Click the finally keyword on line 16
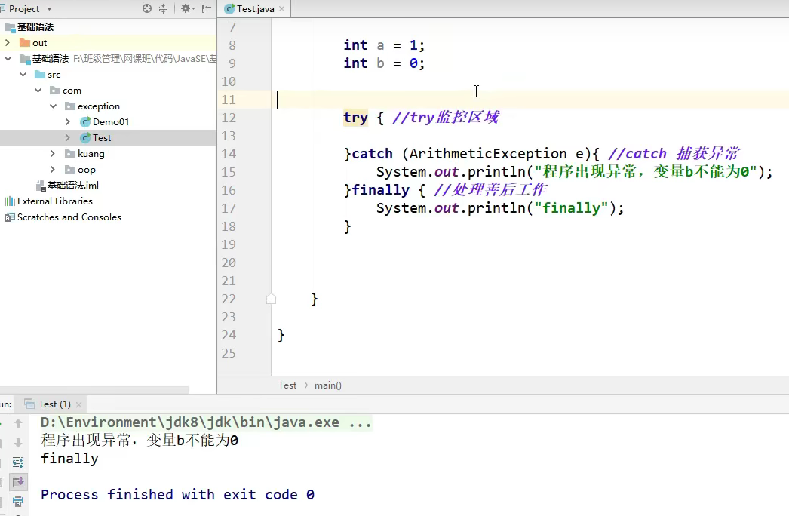 (380, 190)
